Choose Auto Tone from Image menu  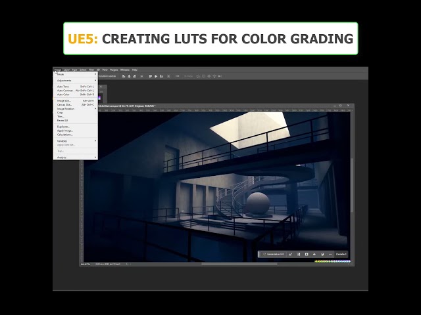click(76, 87)
